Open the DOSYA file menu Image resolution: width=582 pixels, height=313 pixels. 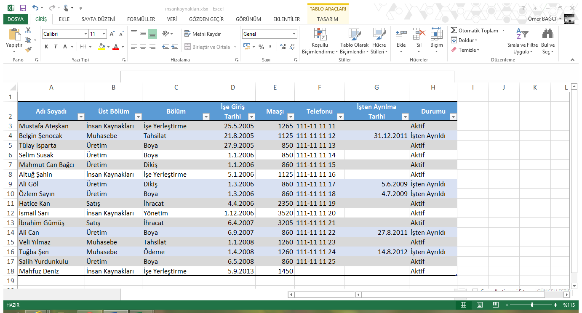click(x=16, y=19)
